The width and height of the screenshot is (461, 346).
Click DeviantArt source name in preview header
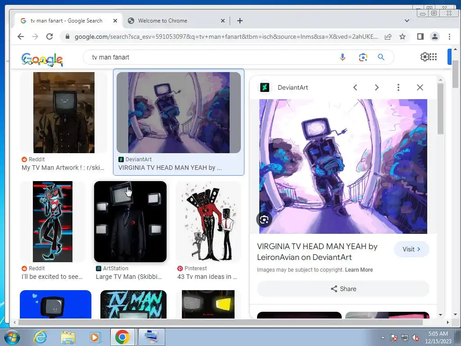click(x=293, y=87)
